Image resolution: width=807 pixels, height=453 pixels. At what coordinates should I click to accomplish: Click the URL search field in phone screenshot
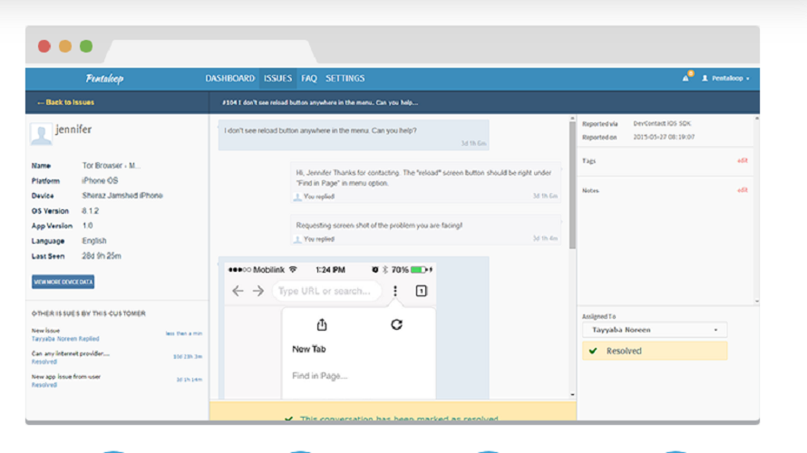click(326, 291)
